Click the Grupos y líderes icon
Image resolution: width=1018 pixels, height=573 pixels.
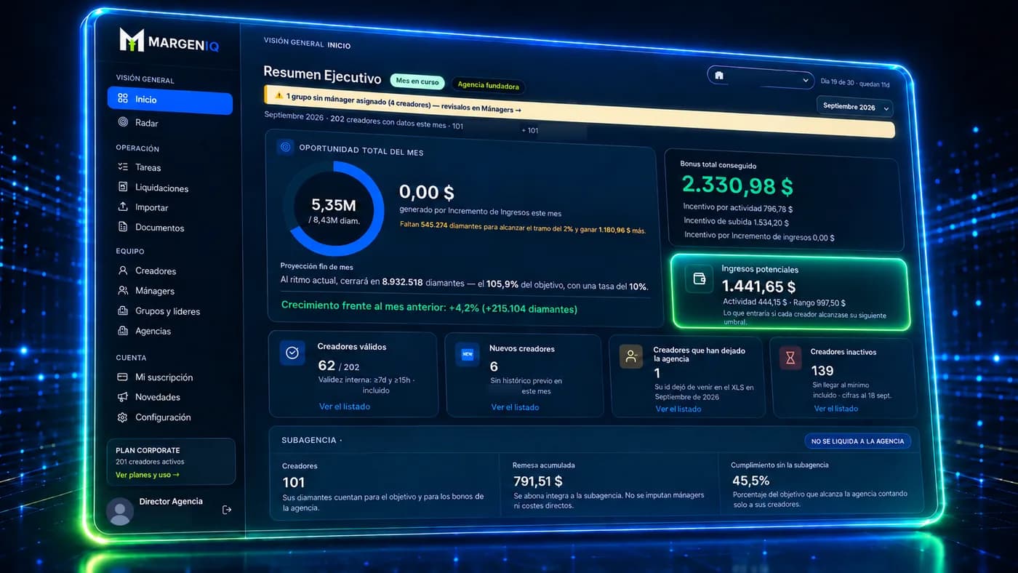click(123, 310)
